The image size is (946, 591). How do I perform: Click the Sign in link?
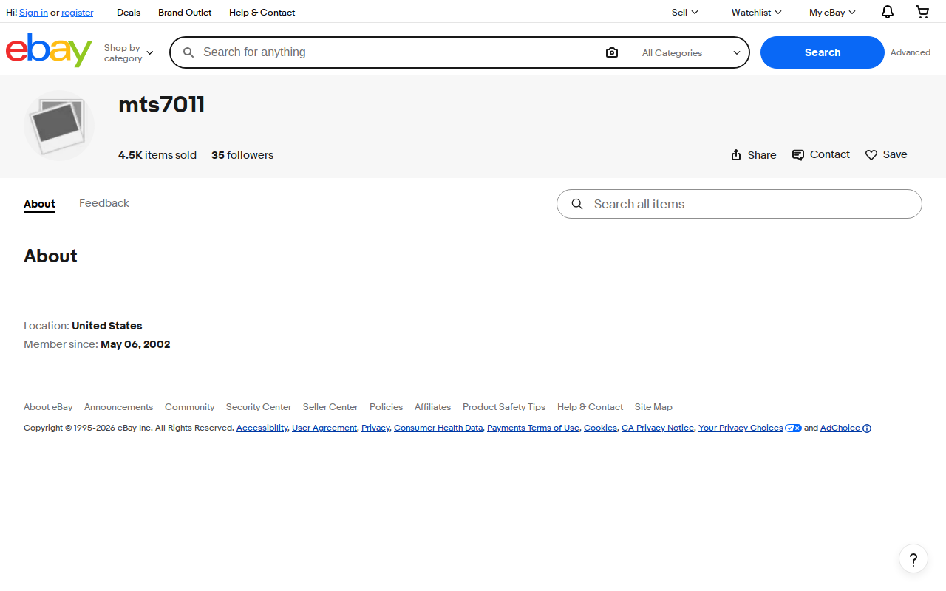[x=33, y=13]
